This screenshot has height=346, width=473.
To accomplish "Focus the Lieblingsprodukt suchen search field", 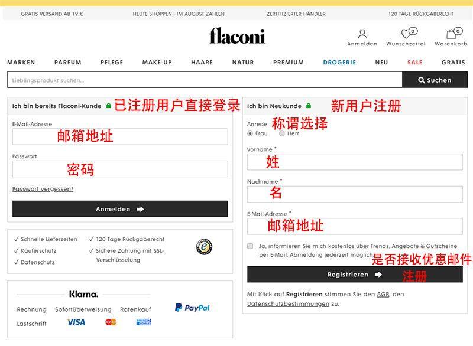I will 205,80.
